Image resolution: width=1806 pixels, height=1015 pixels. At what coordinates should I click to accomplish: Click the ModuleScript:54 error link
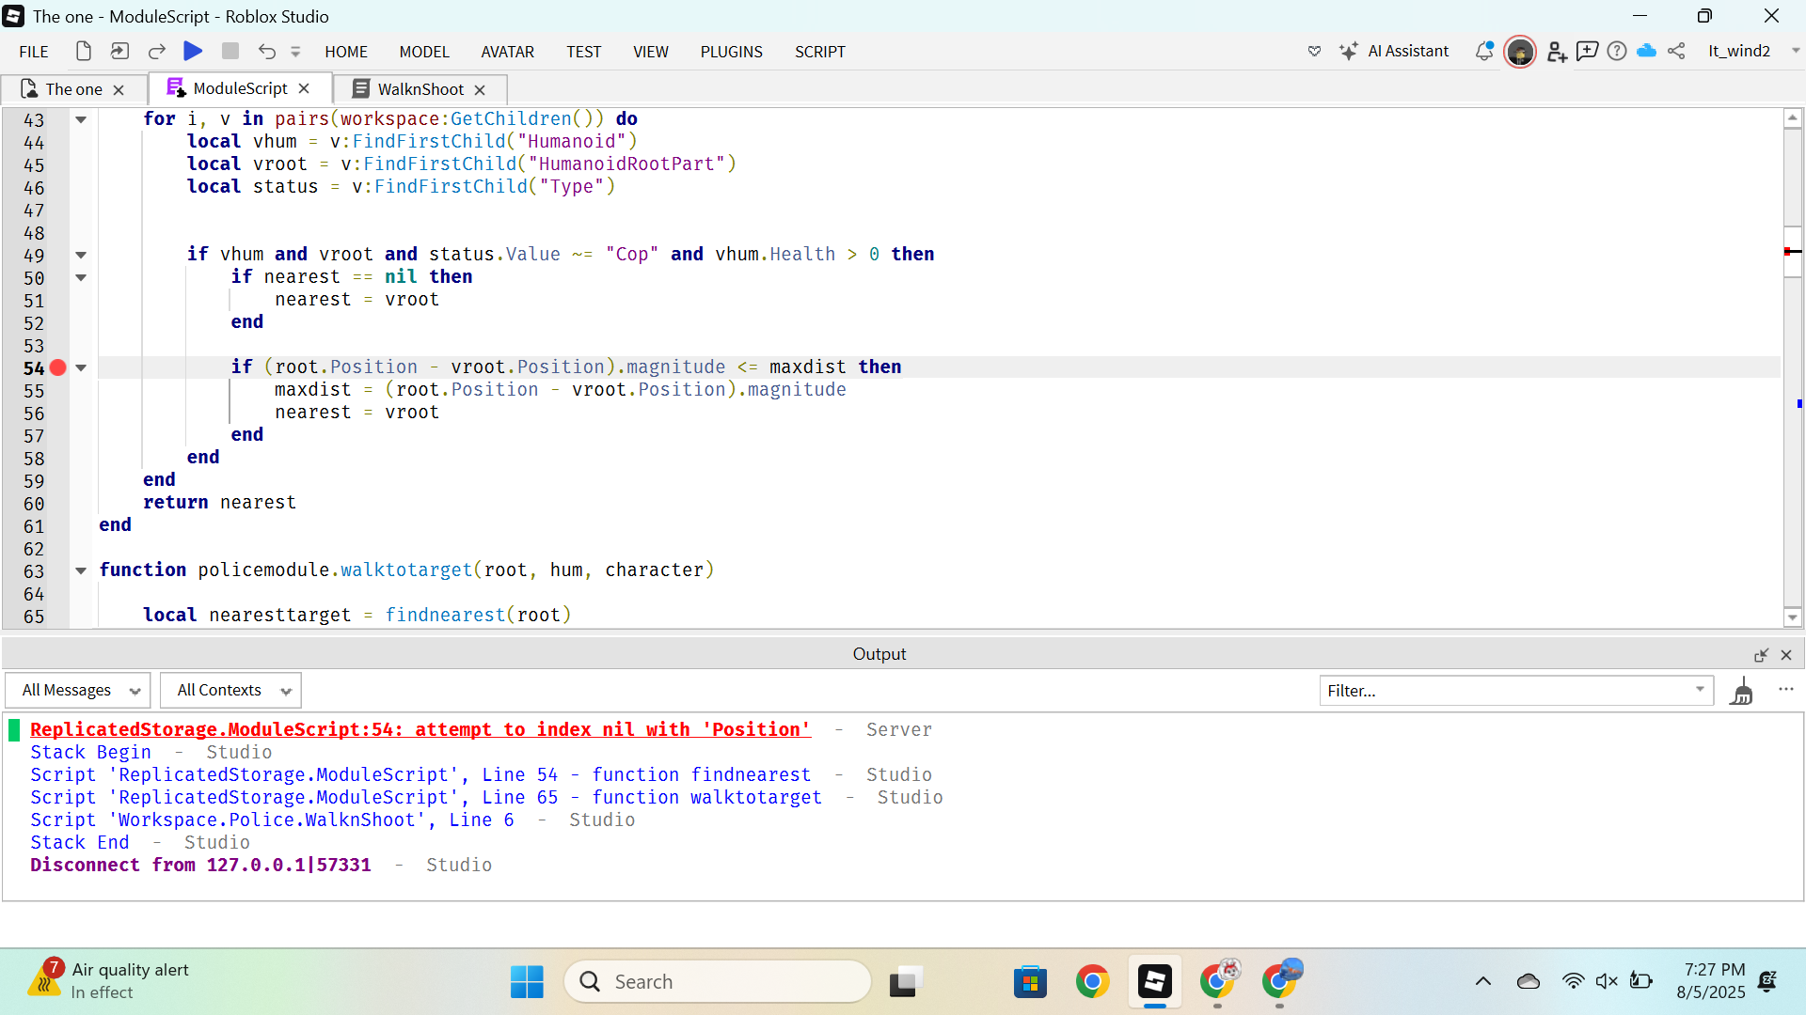click(420, 729)
